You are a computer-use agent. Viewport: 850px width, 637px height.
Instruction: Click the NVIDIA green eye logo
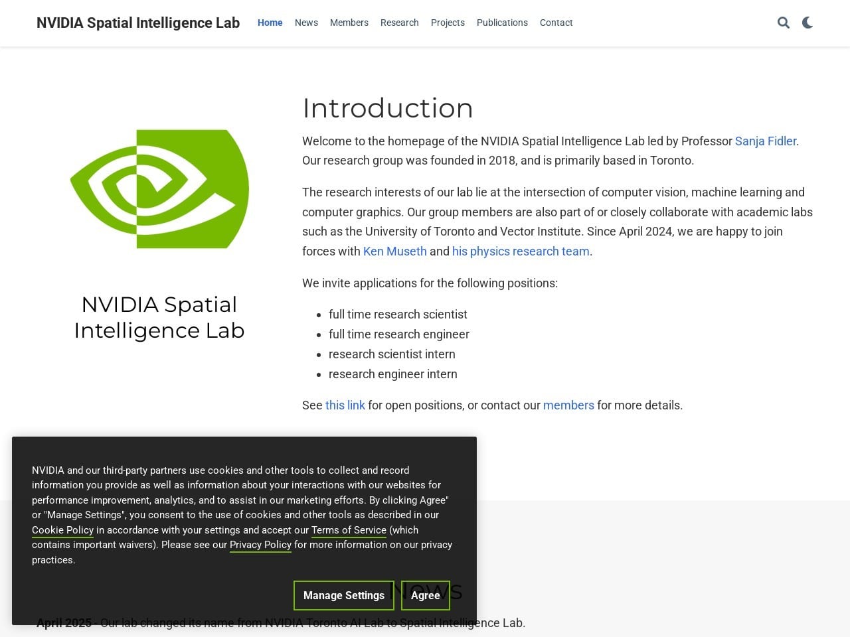pos(159,188)
